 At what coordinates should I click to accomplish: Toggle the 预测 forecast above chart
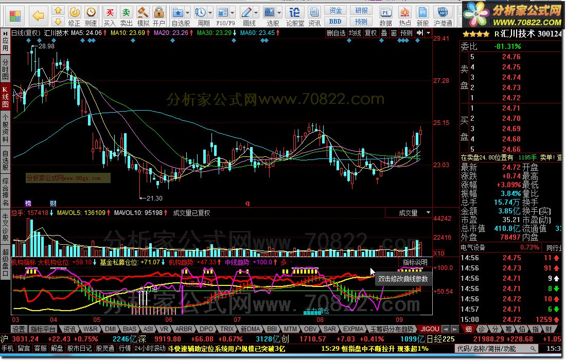[406, 33]
